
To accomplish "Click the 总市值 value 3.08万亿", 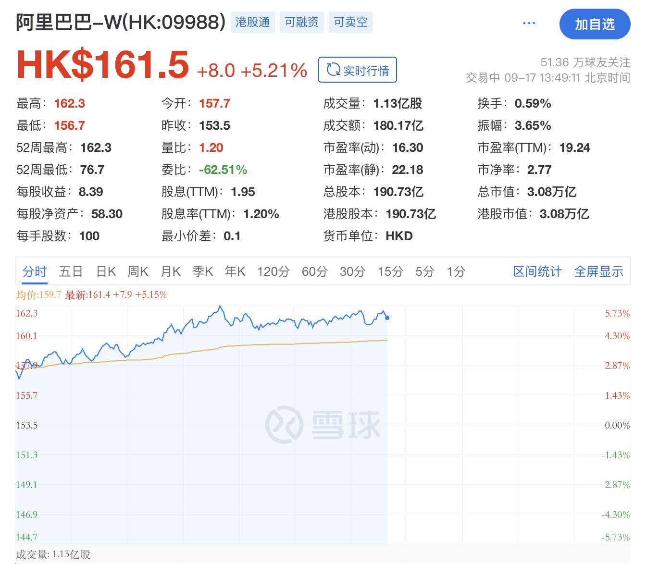I will [552, 192].
